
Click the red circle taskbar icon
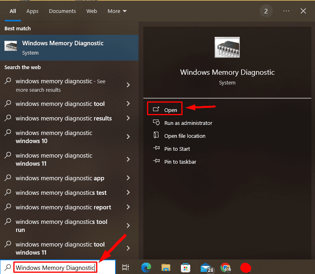pos(246,268)
